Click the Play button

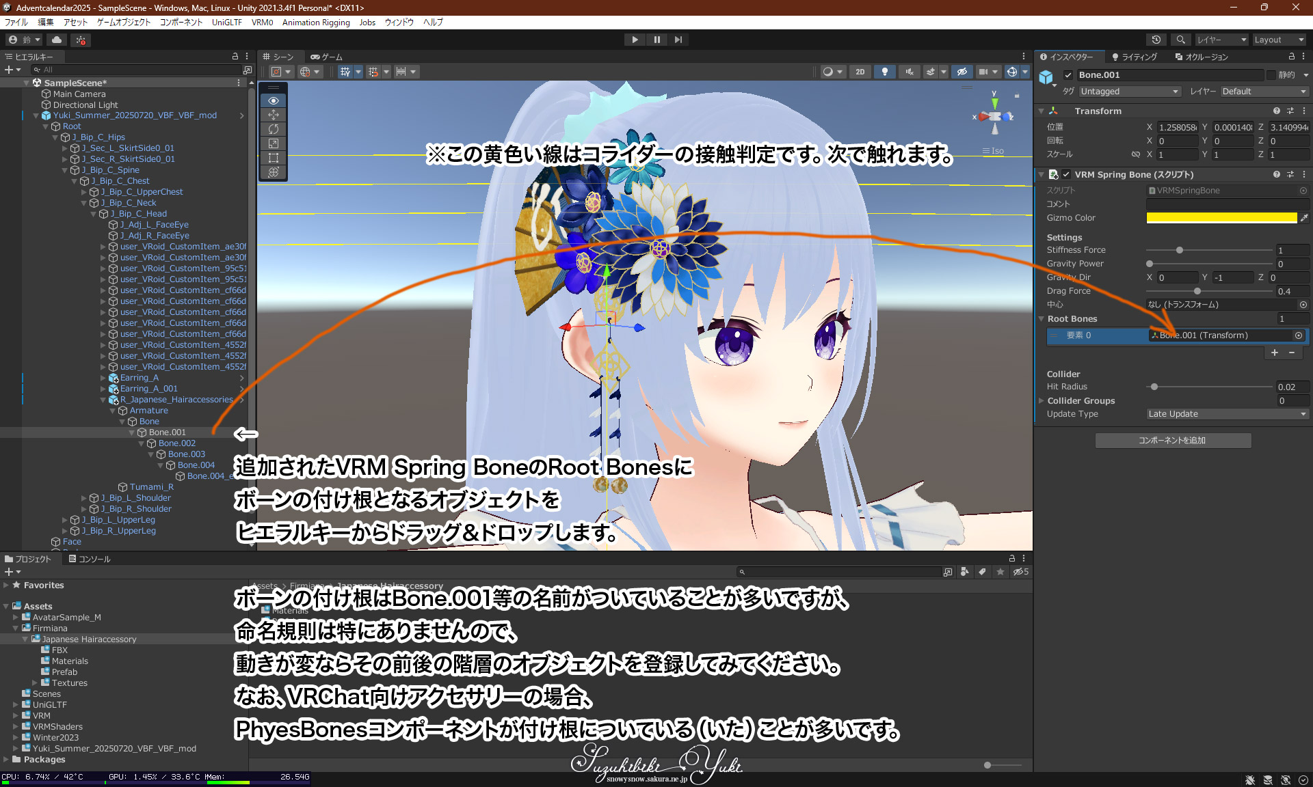pos(635,40)
